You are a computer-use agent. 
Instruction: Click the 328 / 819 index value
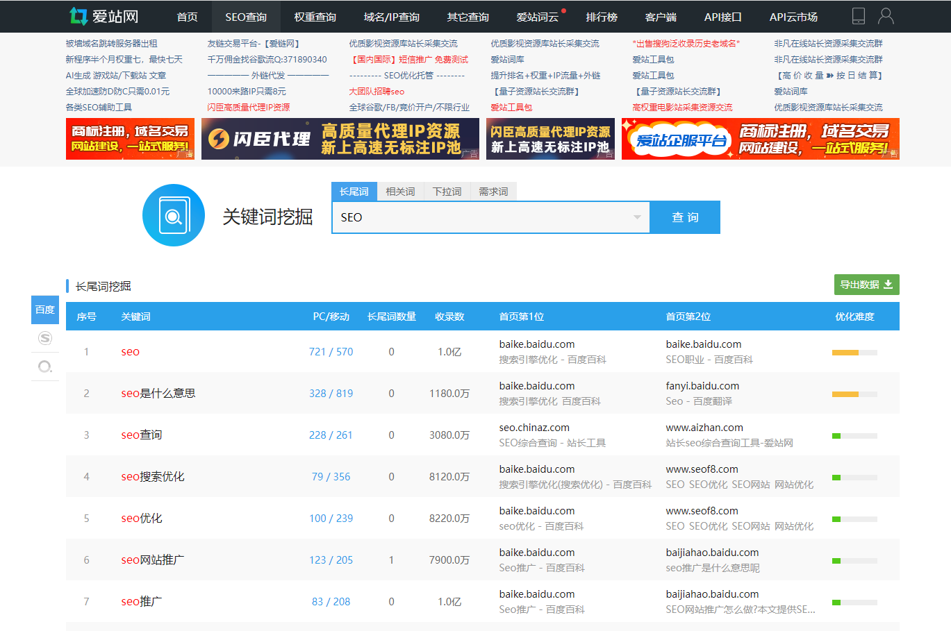[331, 394]
